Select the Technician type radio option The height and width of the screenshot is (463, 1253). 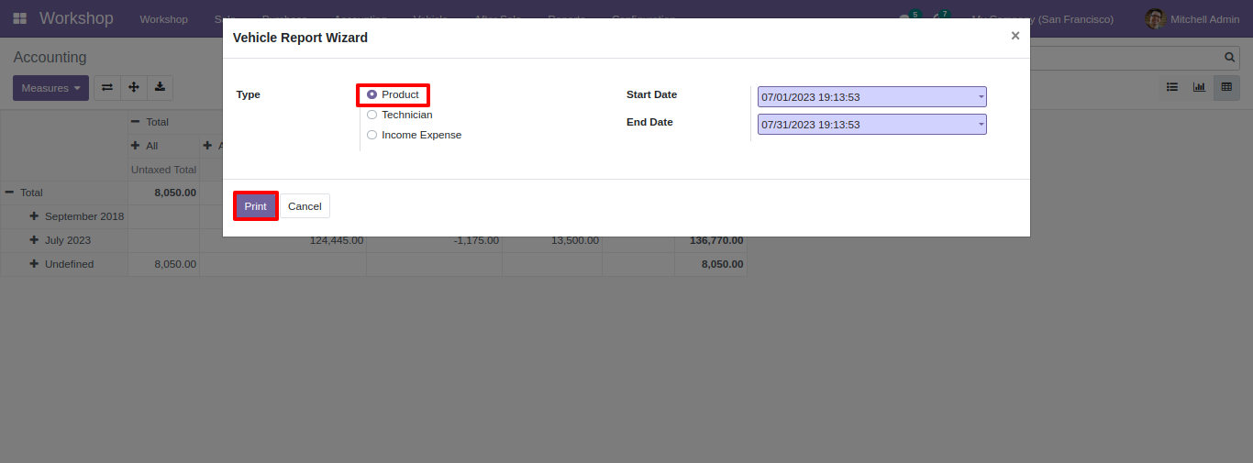(371, 115)
